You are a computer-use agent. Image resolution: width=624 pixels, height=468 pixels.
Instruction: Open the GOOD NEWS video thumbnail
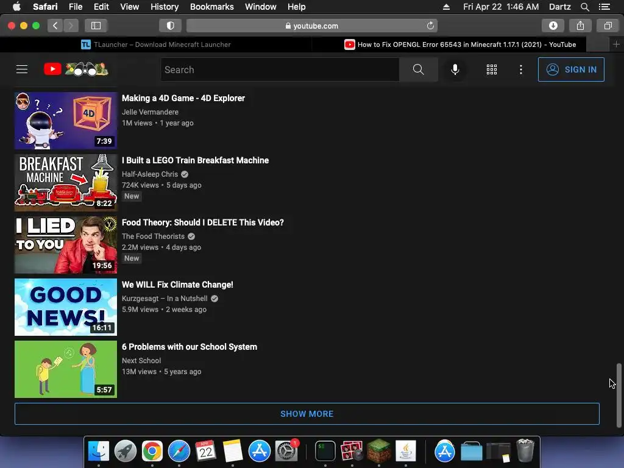pos(66,307)
